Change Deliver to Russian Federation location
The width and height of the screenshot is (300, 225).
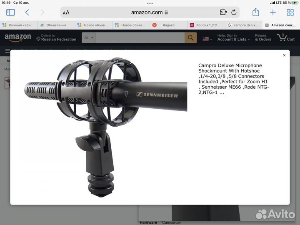[56, 37]
